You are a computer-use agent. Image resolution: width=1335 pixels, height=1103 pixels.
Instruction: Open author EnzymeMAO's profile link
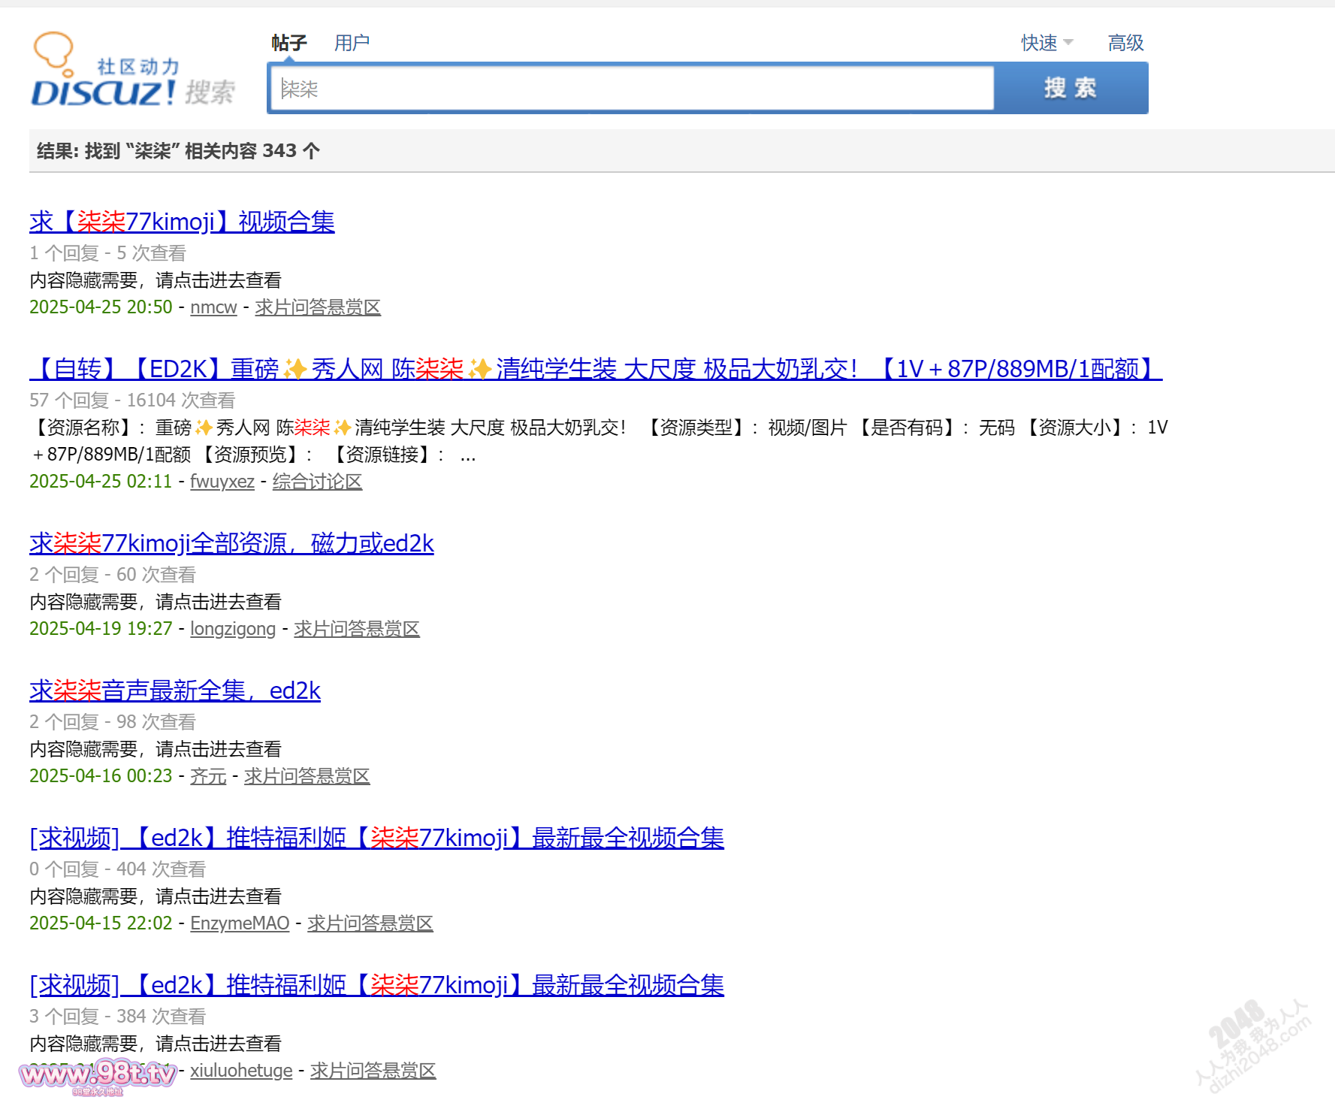[240, 923]
